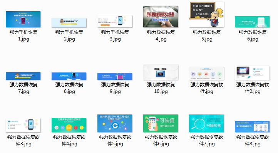Viewport: 278px width, 153px height.
Task: Select the 强力数据恢复软件.jpg icons-row thumbnail
Action: (x=206, y=73)
